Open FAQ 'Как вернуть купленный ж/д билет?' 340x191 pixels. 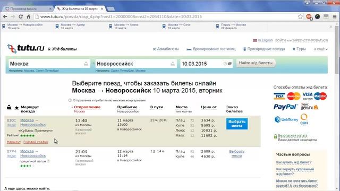[x=295, y=171]
